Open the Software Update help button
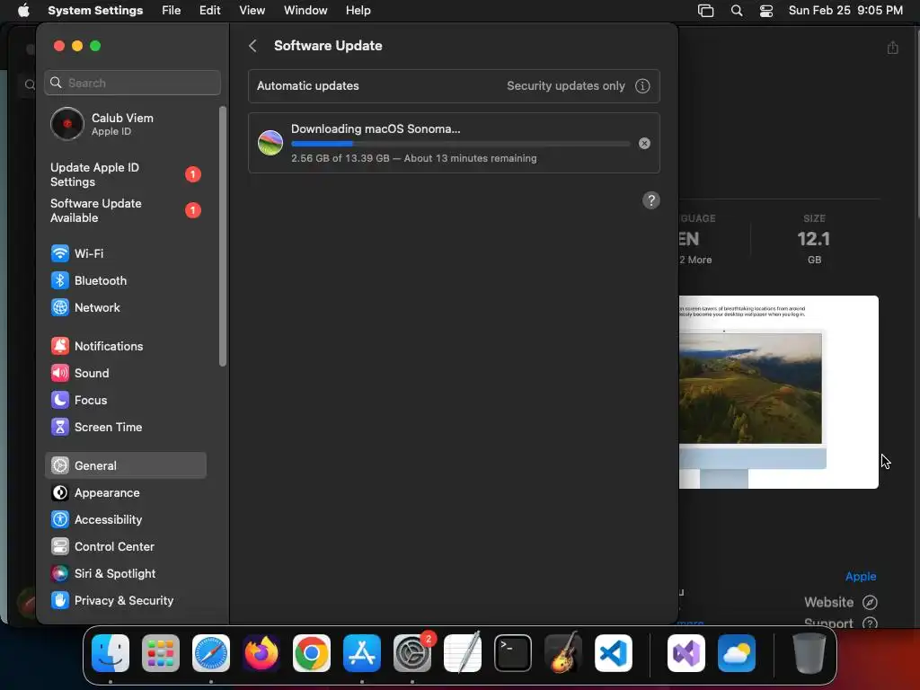This screenshot has width=920, height=690. (x=650, y=200)
